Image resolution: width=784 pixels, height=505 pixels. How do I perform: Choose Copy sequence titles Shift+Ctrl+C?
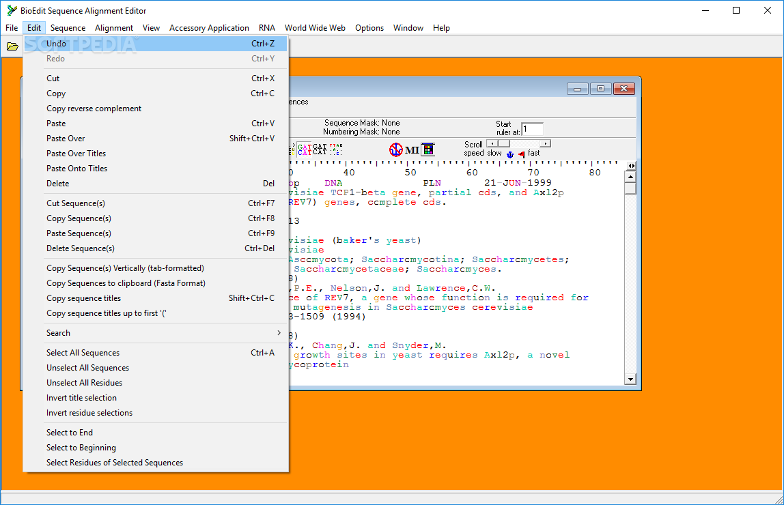(x=156, y=298)
